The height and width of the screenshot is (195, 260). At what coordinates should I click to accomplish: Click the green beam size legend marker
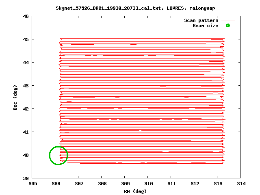coord(228,26)
